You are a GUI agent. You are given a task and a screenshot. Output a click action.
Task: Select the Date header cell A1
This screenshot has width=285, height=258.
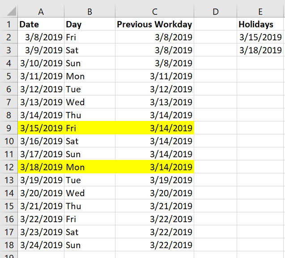tap(41, 24)
